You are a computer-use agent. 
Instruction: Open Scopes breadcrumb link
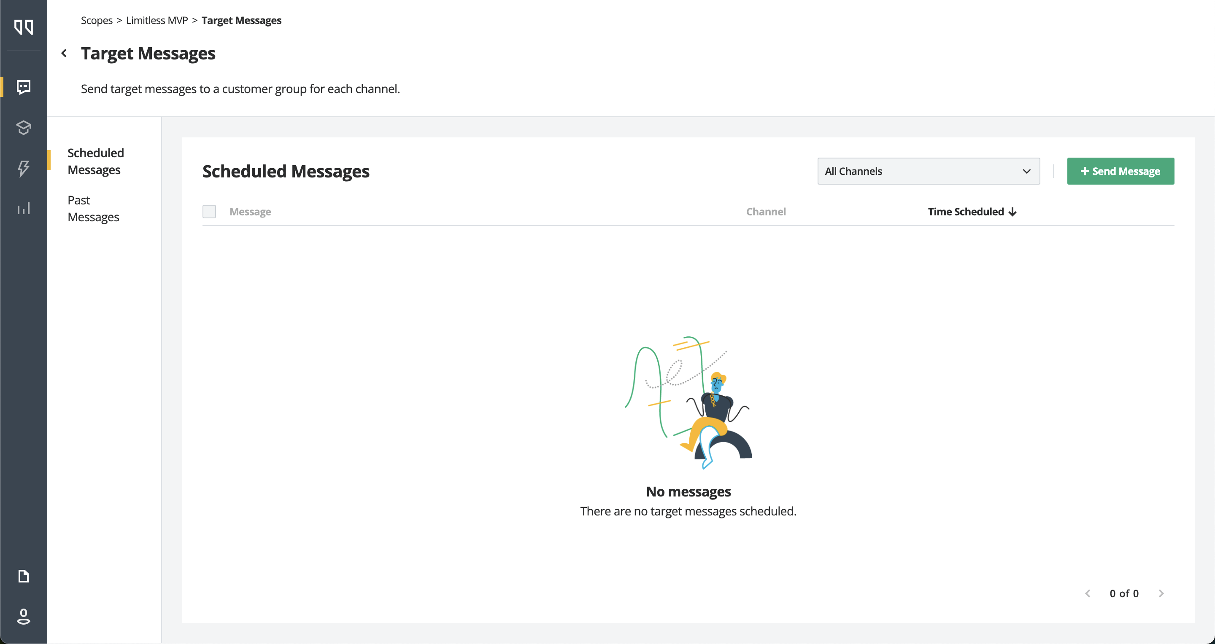97,20
